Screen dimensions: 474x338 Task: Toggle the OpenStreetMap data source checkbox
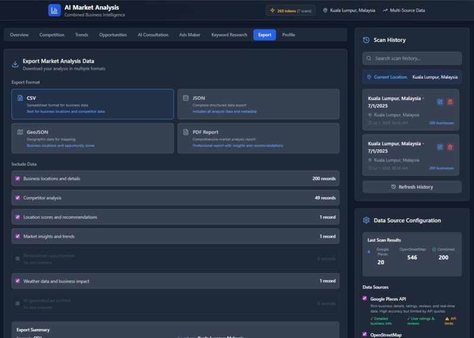click(x=365, y=334)
